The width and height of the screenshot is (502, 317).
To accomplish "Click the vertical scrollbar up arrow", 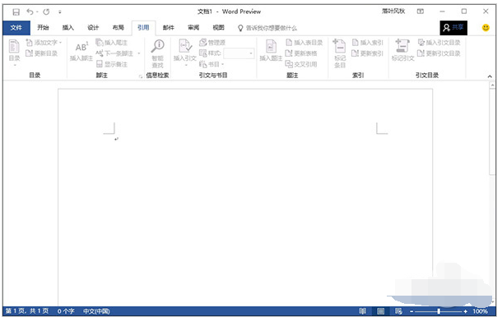I will tap(492, 85).
